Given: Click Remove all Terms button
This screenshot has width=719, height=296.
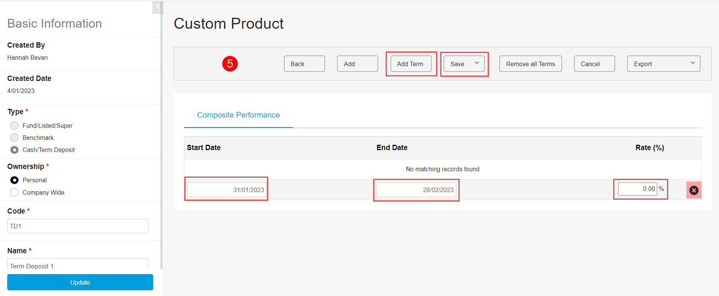Looking at the screenshot, I should point(531,64).
